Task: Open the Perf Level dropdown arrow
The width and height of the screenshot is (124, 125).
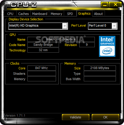Action: pos(114,26)
